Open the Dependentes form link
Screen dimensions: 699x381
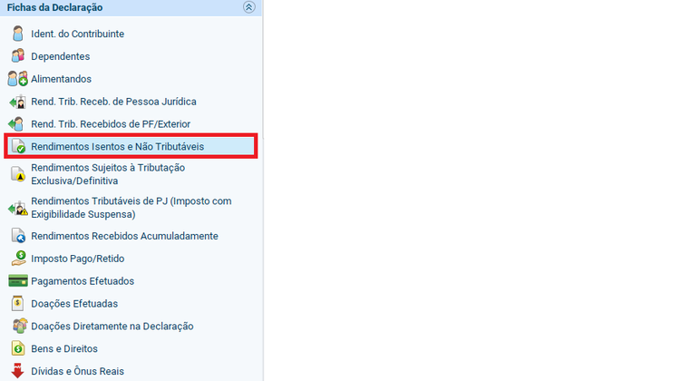pos(60,56)
